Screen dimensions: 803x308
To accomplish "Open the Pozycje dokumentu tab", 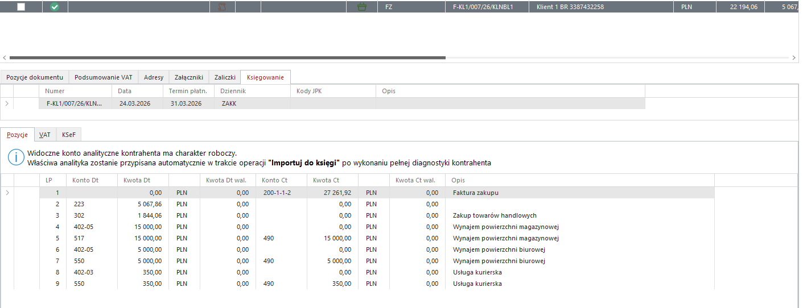I will (x=34, y=77).
